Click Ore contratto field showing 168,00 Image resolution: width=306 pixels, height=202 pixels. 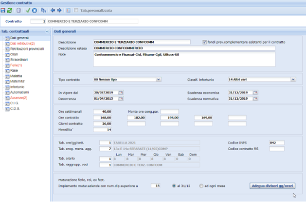click(x=103, y=118)
